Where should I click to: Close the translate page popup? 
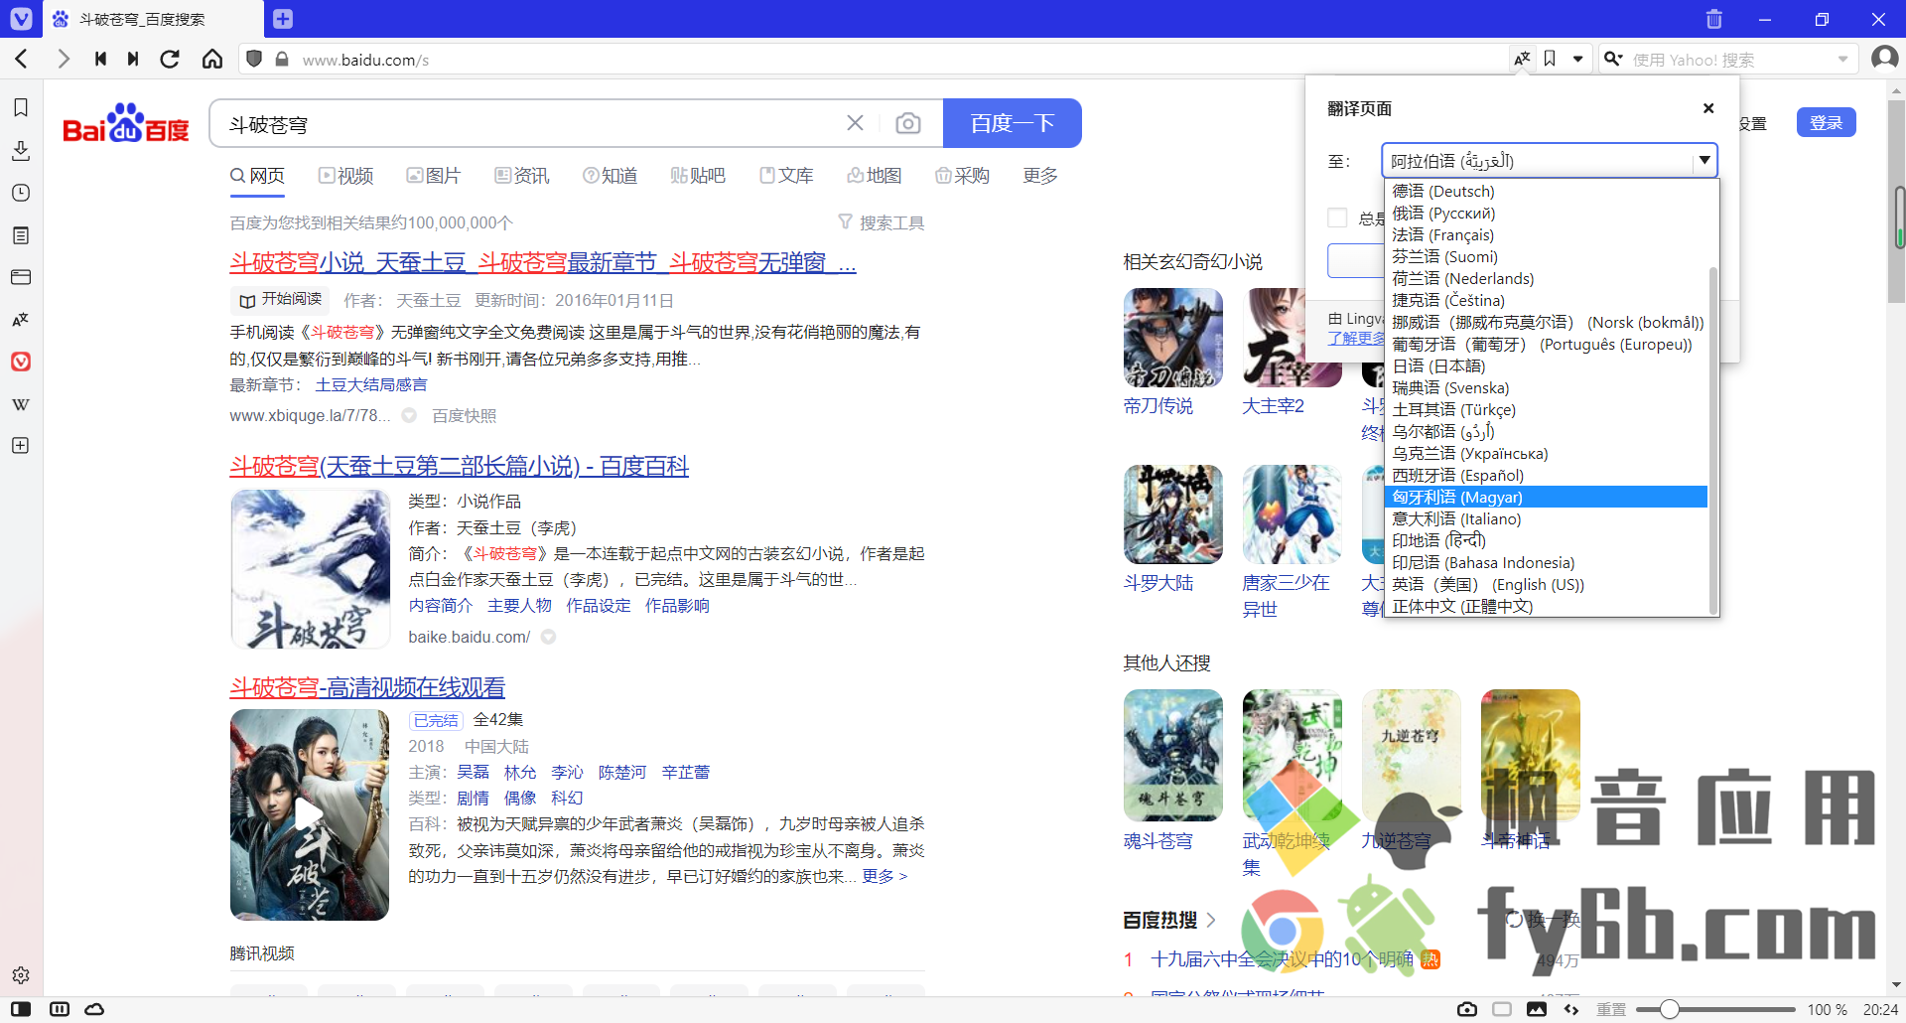(1708, 108)
